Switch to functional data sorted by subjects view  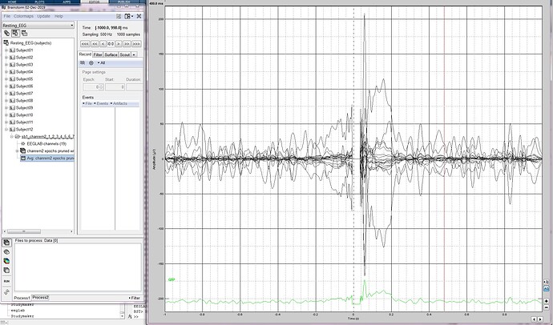pyautogui.click(x=15, y=33)
